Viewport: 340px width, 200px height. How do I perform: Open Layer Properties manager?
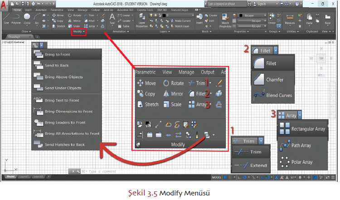coord(142,19)
